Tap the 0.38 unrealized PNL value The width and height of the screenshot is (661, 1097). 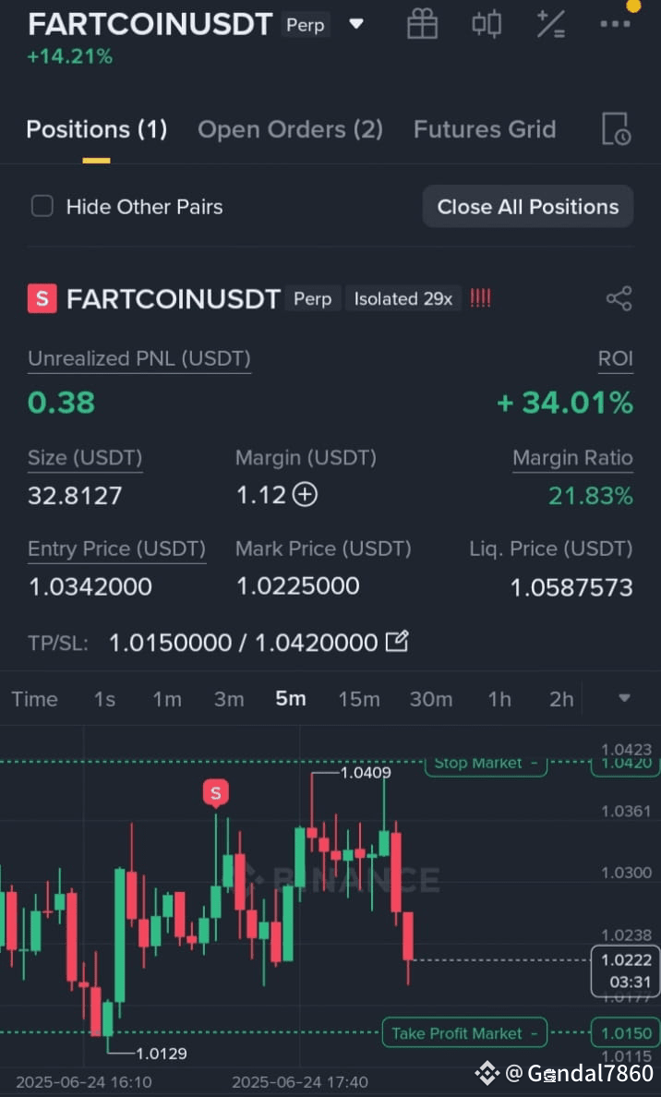(x=62, y=403)
